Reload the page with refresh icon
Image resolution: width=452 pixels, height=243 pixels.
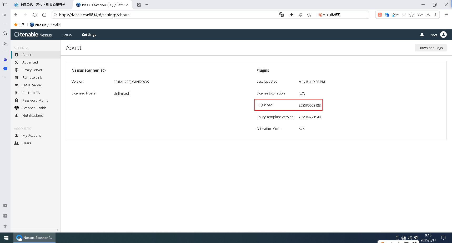click(35, 15)
